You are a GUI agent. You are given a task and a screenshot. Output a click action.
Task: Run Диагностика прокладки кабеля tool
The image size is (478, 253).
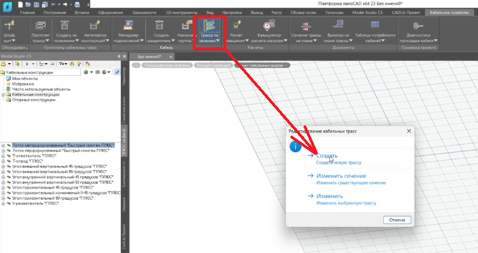(x=418, y=31)
